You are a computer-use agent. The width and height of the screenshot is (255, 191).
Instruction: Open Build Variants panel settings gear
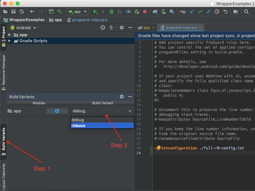coord(122,97)
